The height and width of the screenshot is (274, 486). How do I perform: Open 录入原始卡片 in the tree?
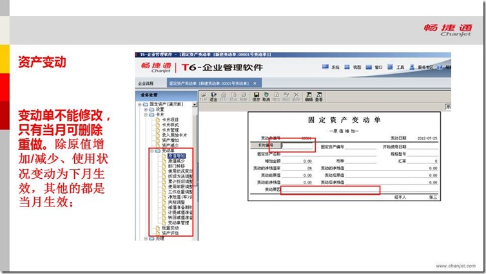tap(174, 135)
